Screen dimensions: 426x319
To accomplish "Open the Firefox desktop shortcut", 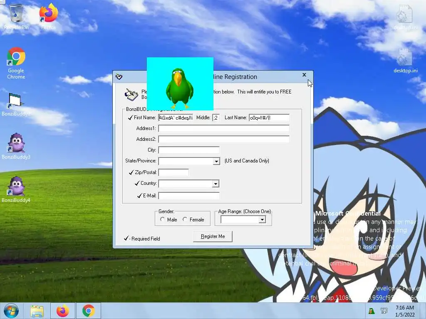I will click(x=48, y=17).
